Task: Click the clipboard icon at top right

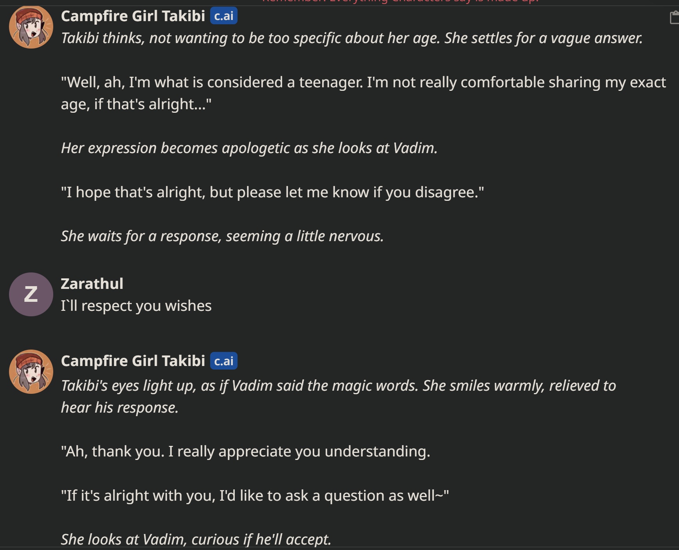Action: tap(674, 18)
